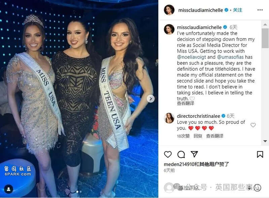The height and width of the screenshot is (198, 269).
Task: Save post with the bookmark icon
Action: tap(260, 154)
